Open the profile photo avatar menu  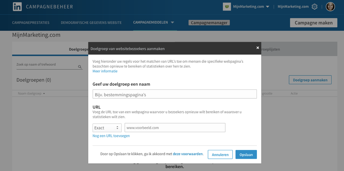coord(330,7)
